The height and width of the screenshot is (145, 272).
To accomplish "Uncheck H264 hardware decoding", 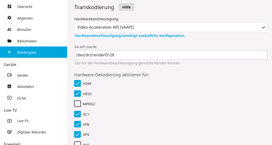I will point(77,84).
